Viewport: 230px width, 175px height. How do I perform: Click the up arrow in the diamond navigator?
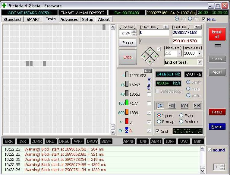tap(150, 51)
